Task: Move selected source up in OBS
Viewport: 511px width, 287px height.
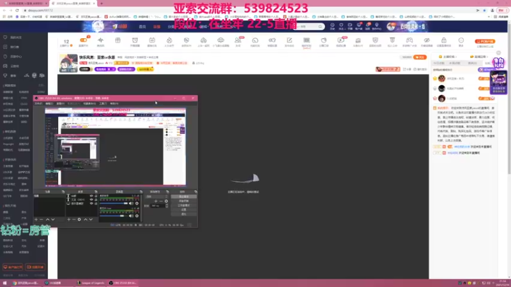Action: coord(86,219)
